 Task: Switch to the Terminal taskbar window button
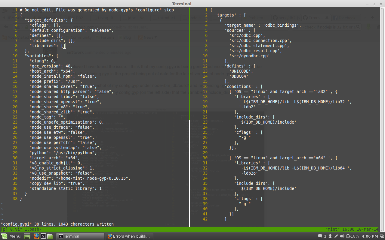(x=80, y=236)
